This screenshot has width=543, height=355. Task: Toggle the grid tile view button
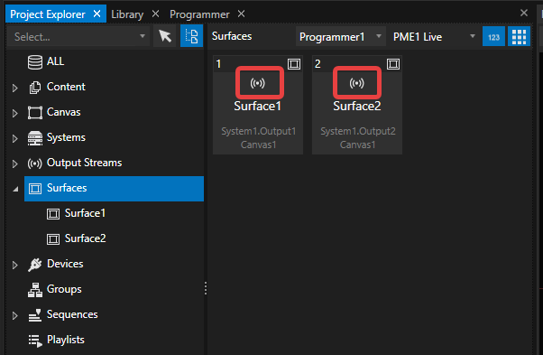519,36
